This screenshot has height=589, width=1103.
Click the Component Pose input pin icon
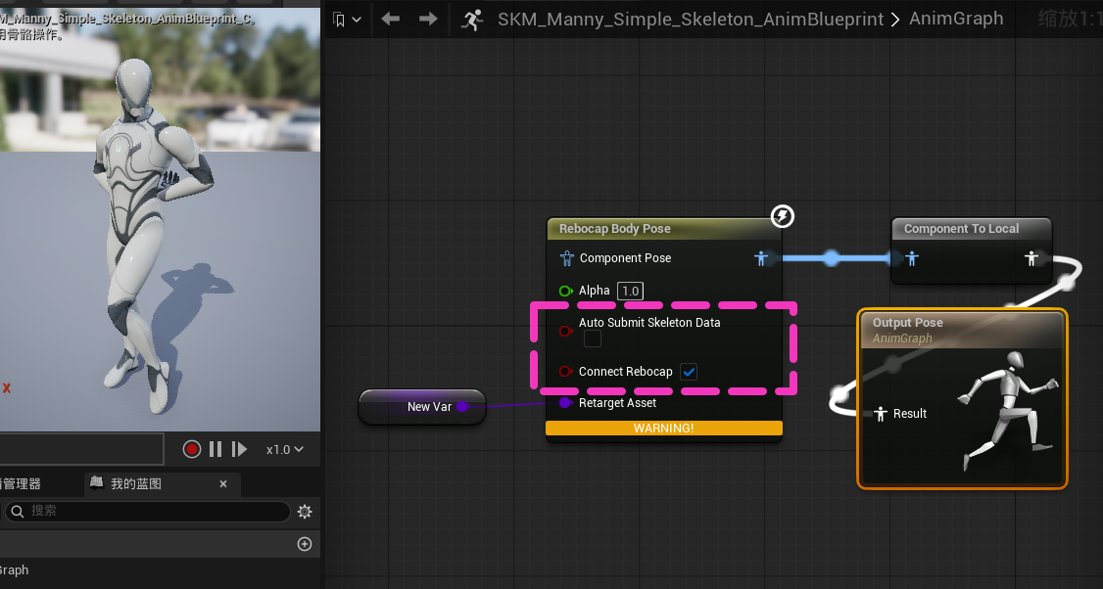pyautogui.click(x=566, y=258)
